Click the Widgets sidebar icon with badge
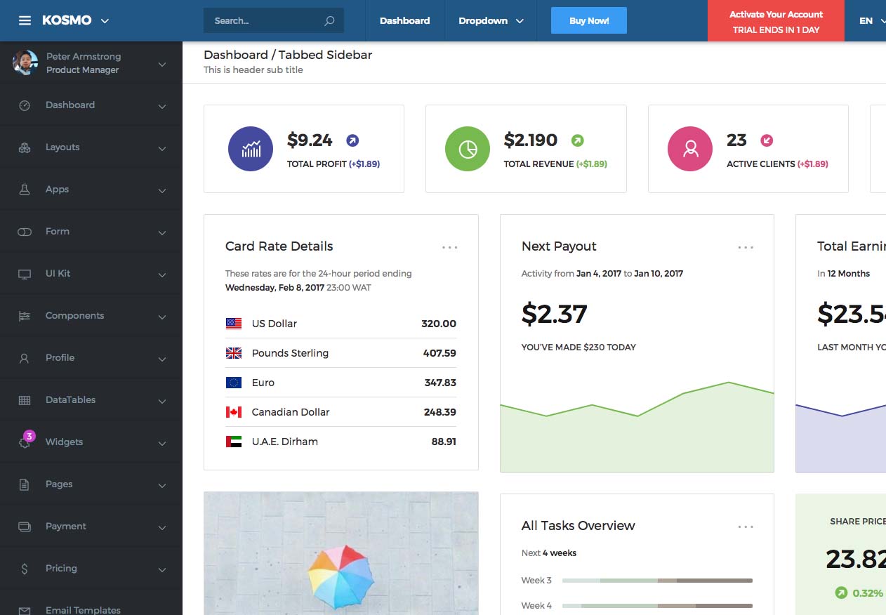 point(25,442)
